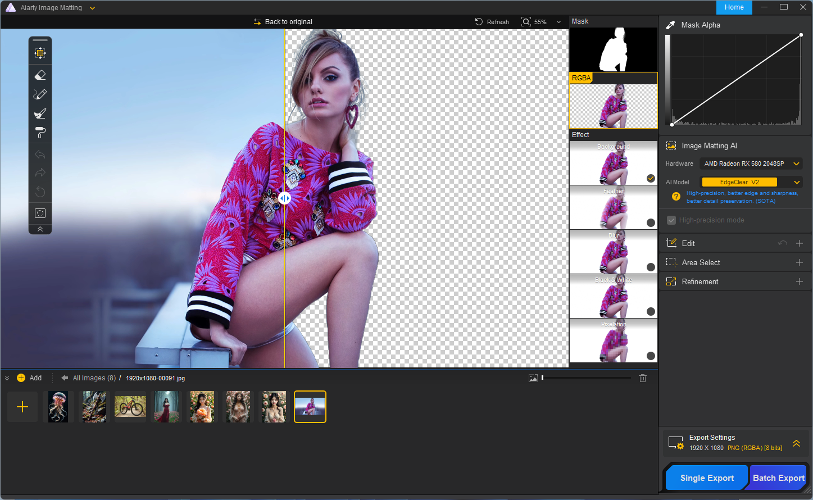Select the Mask preview view
This screenshot has width=813, height=500.
pyautogui.click(x=613, y=49)
